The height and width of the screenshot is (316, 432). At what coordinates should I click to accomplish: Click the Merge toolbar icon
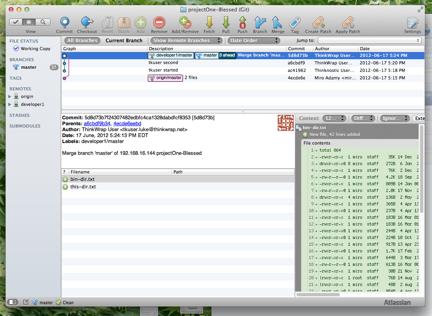(277, 22)
